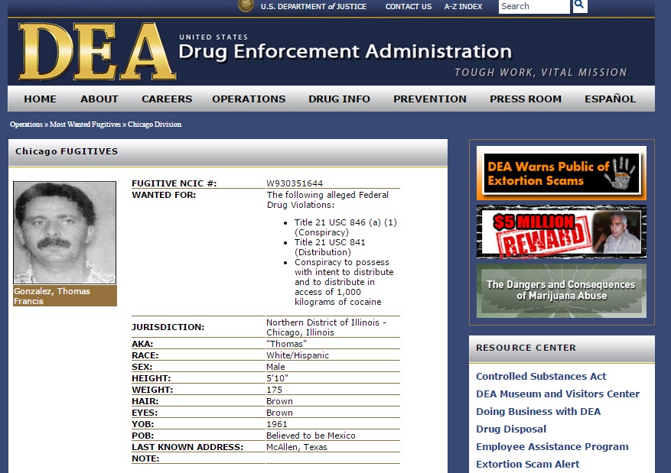Go to the HOME menu item

[x=40, y=99]
